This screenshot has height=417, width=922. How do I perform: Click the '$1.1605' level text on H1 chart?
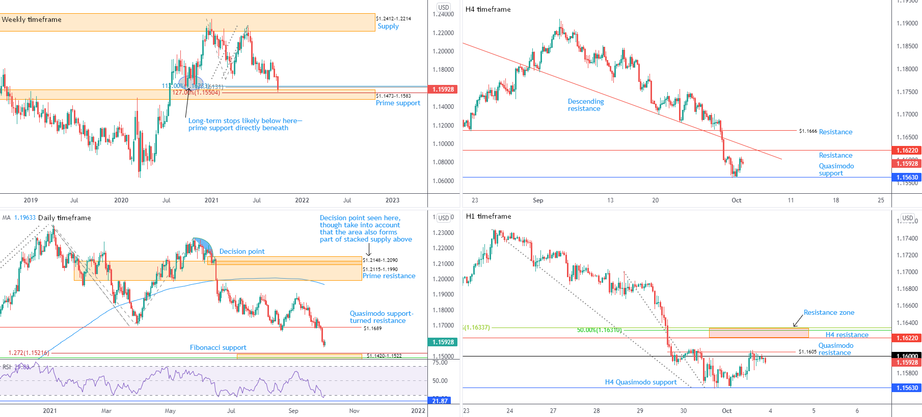[x=807, y=351]
